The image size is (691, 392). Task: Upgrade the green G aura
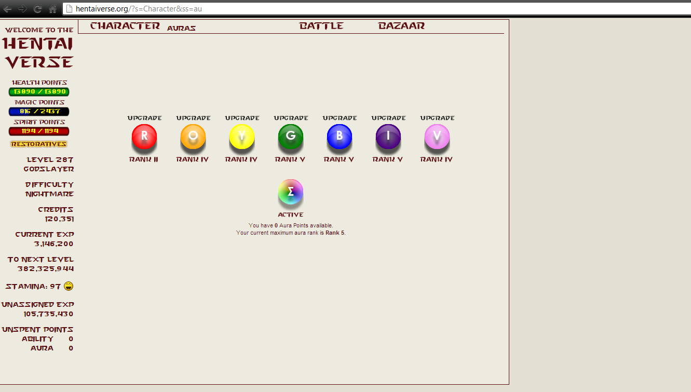[291, 118]
